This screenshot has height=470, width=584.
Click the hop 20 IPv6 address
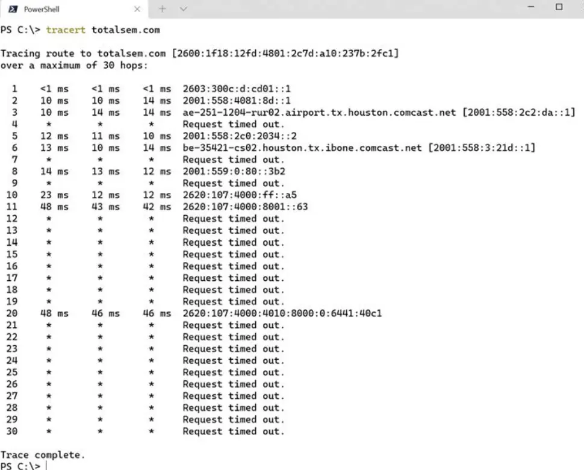282,313
